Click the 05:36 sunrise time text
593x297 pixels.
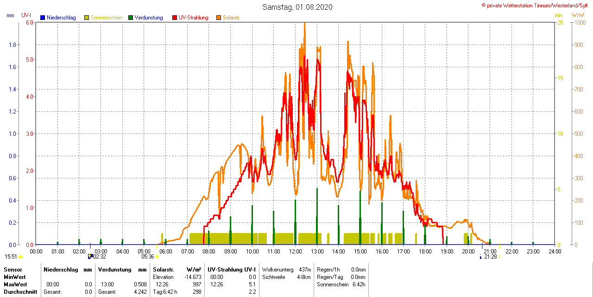148,256
